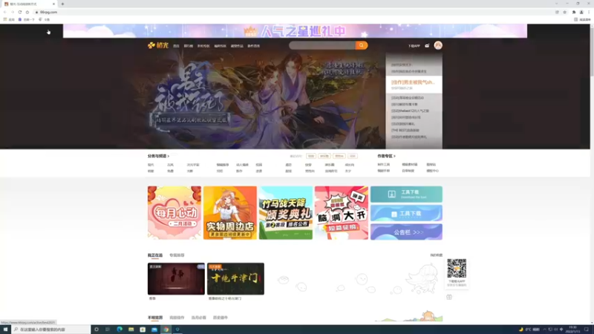Open the Windows Start menu
This screenshot has width=594, height=334.
(x=5, y=330)
